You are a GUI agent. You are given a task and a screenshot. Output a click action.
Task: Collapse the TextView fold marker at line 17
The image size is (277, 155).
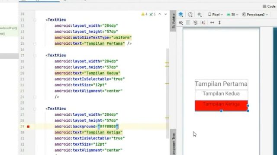pyautogui.click(x=35, y=56)
